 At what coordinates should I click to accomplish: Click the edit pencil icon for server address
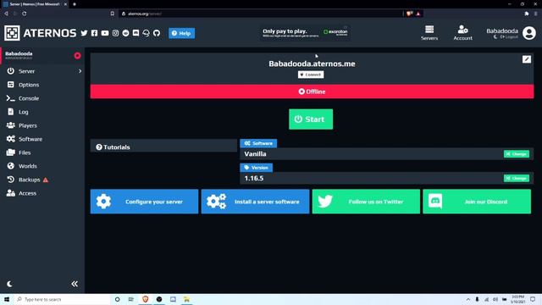[x=527, y=59]
